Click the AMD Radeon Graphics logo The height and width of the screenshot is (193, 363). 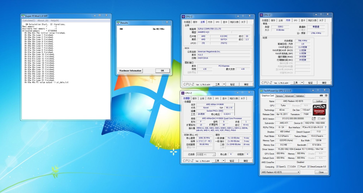[319, 110]
